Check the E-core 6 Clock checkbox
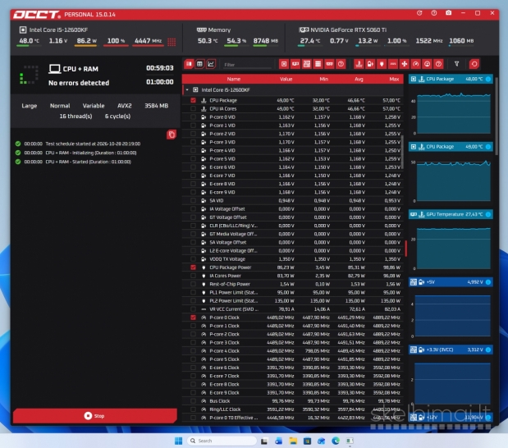The height and width of the screenshot is (448, 508). [194, 368]
